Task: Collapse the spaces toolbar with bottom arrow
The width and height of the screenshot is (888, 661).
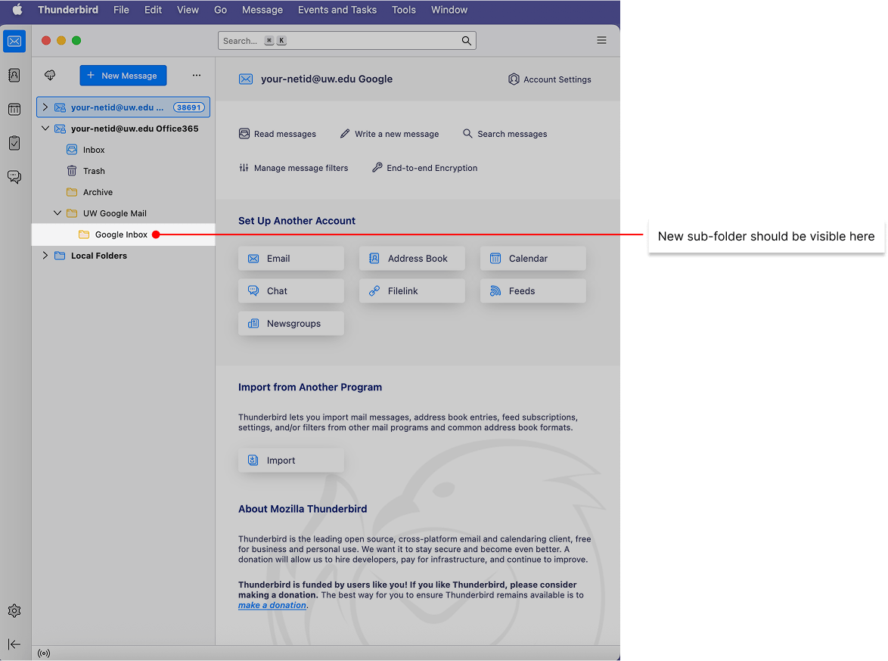Action: click(x=14, y=644)
